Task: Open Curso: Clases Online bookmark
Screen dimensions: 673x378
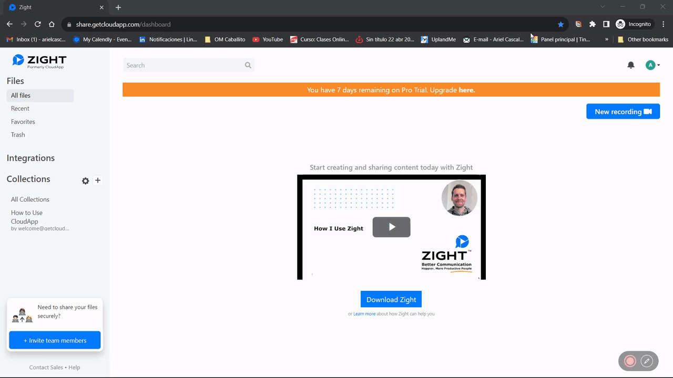Action: coord(320,39)
